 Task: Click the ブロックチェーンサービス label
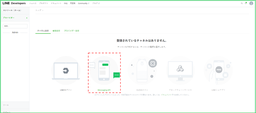tap(180, 90)
